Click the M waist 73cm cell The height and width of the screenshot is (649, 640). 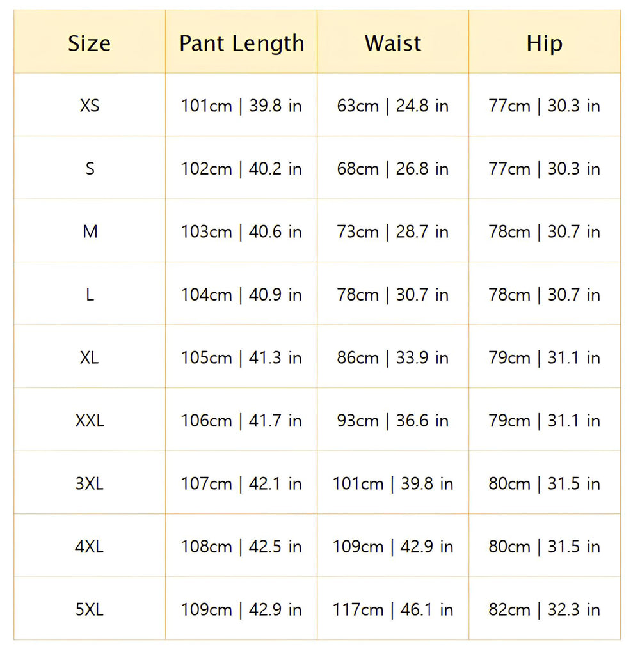coord(393,231)
